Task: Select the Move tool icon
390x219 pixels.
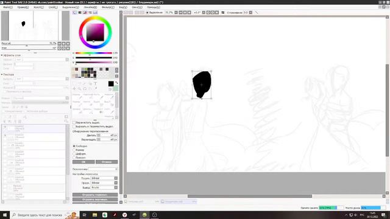Action: (74, 89)
